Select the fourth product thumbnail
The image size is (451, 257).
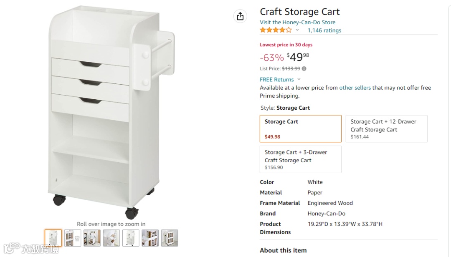pos(111,238)
